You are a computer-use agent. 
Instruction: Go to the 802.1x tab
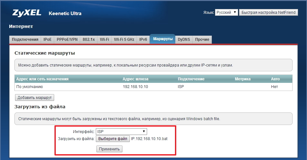[x=88, y=40]
